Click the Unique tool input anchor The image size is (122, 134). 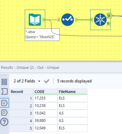tap(92, 20)
